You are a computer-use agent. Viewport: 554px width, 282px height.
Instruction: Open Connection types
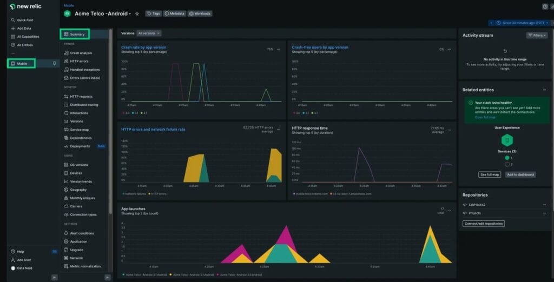80,214
